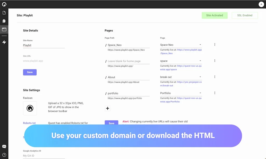Toggle the SSL Enabled button
Viewport: 266px width, 159px height.
click(245, 15)
